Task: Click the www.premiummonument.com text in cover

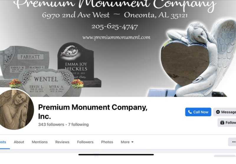Action: [x=116, y=37]
